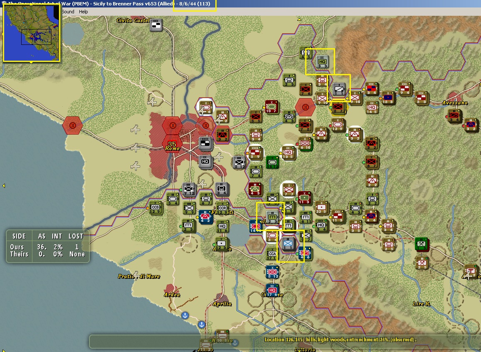Click the Avezzano city label

tap(455, 102)
